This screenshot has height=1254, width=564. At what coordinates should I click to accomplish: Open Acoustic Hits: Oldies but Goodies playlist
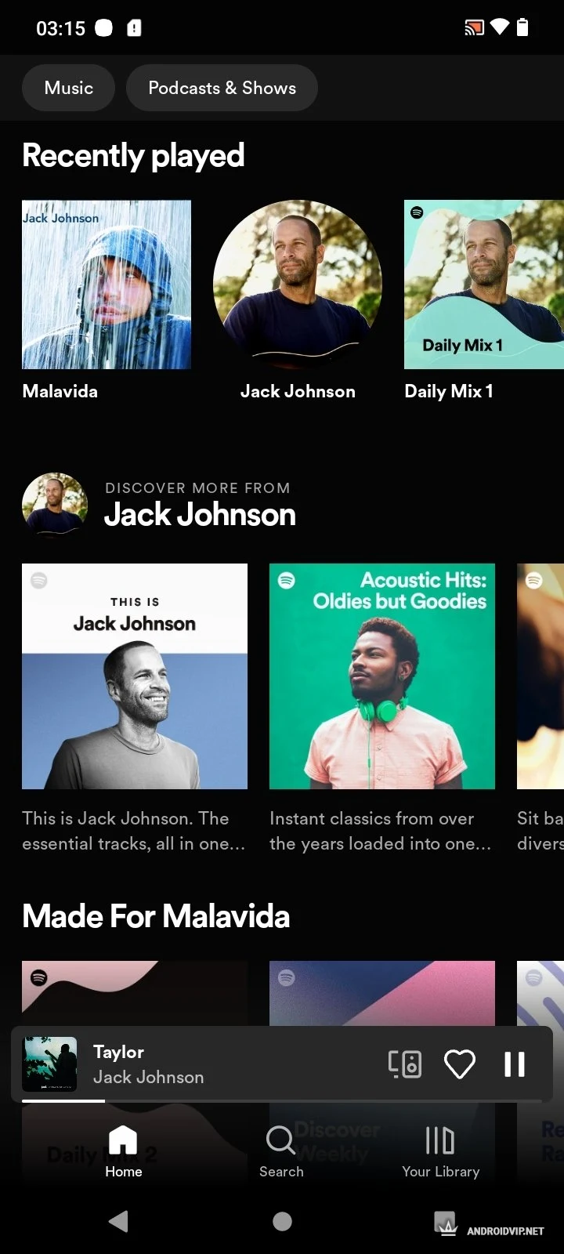click(382, 676)
